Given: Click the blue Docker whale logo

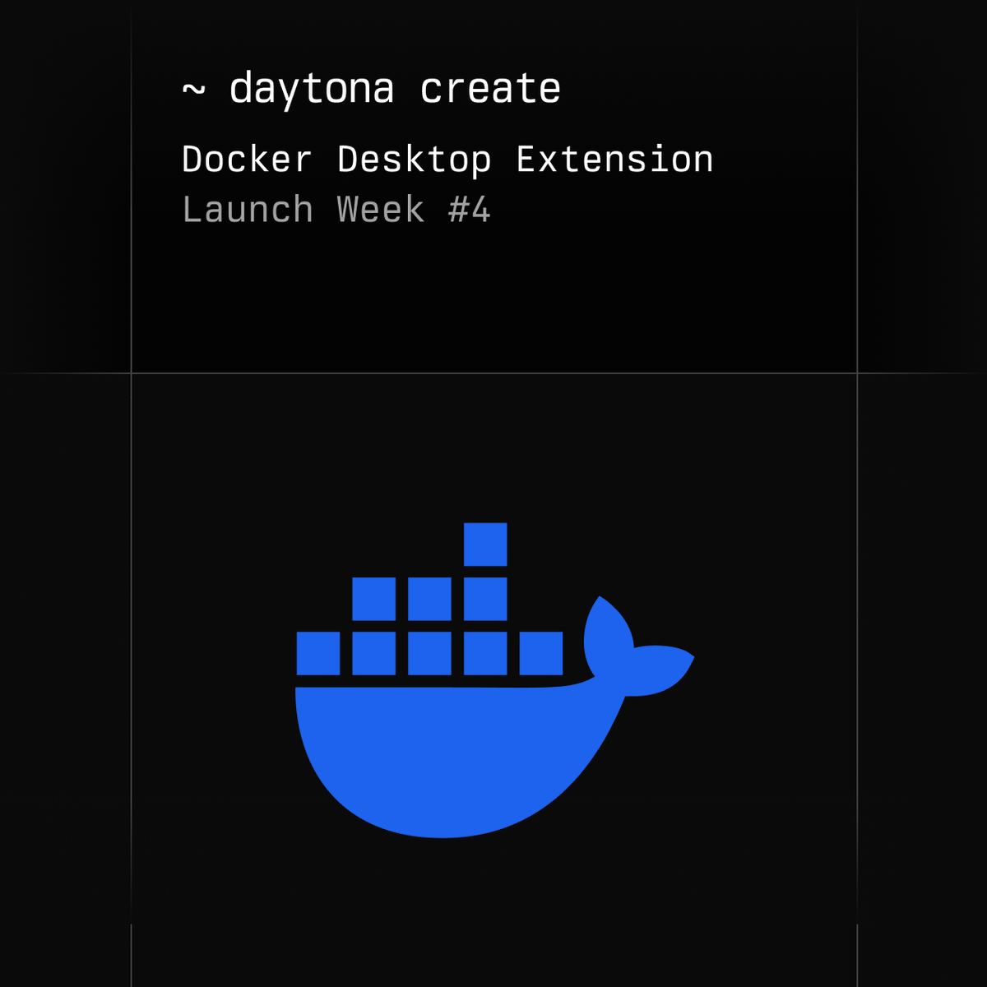Looking at the screenshot, I should pos(494,680).
